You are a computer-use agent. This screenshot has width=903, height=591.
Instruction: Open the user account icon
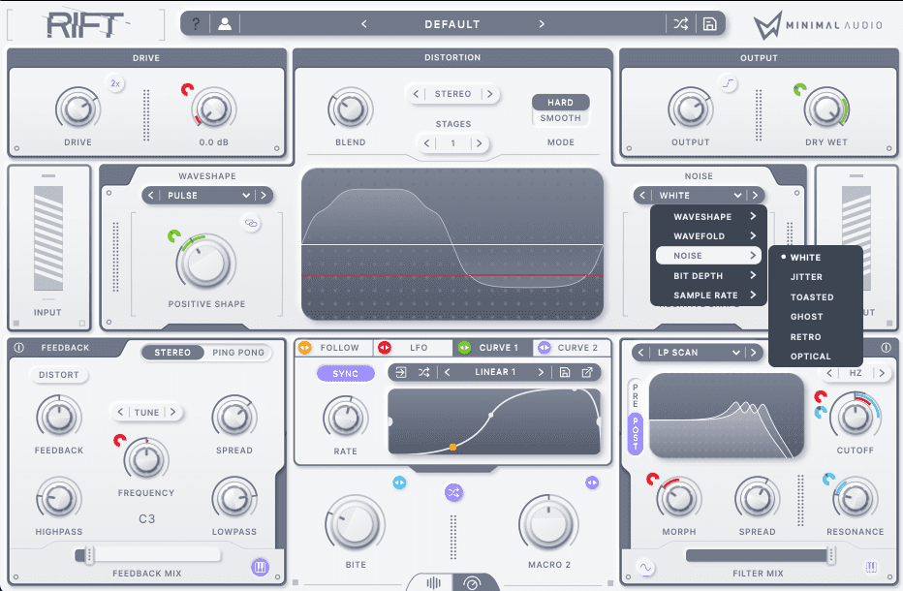pyautogui.click(x=225, y=24)
